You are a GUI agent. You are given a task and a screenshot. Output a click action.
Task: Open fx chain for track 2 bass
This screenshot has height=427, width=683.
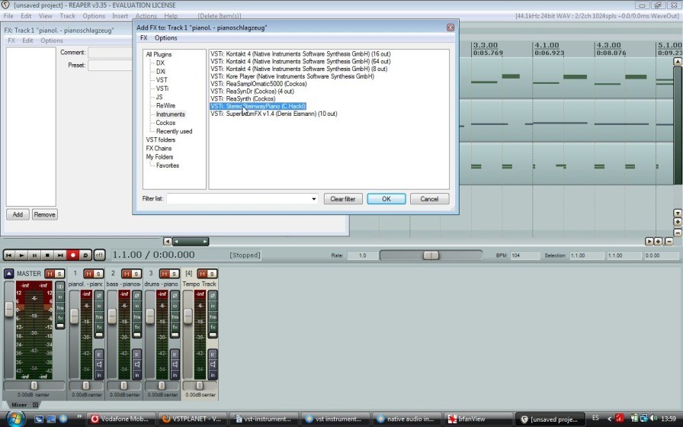point(136,327)
